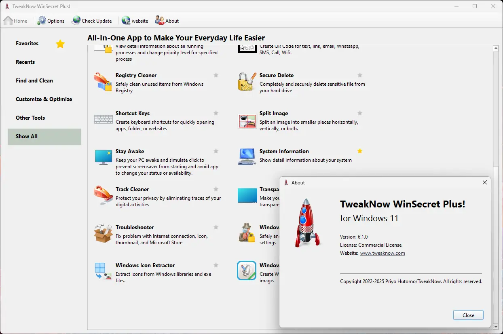
Task: Click "License: Commercial License" text
Action: coord(371,245)
